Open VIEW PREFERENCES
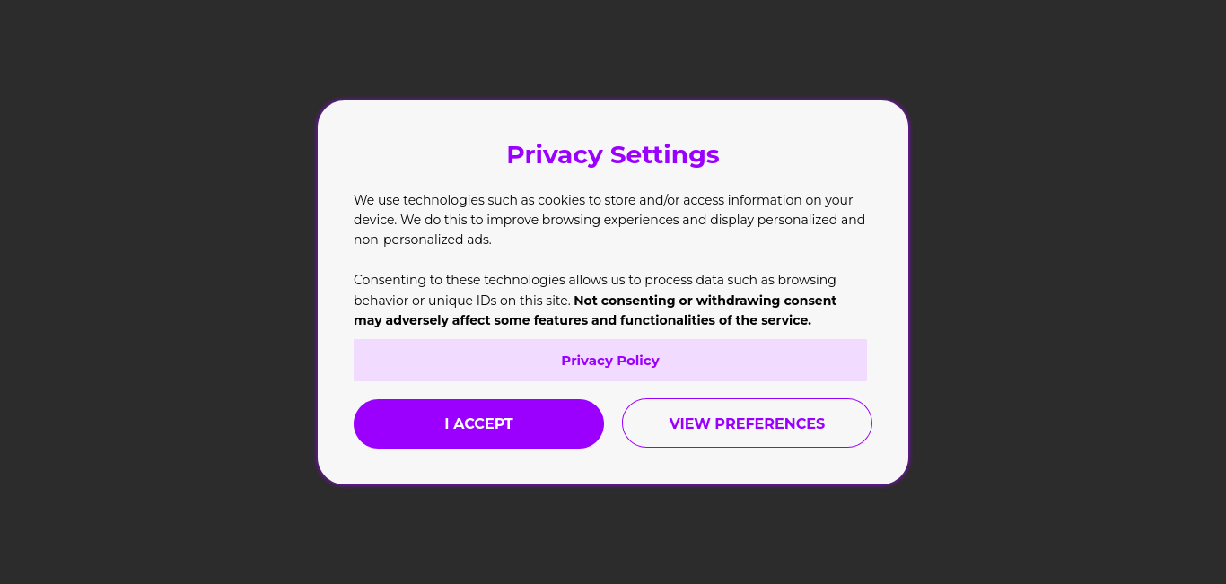1226x584 pixels. (x=747, y=423)
